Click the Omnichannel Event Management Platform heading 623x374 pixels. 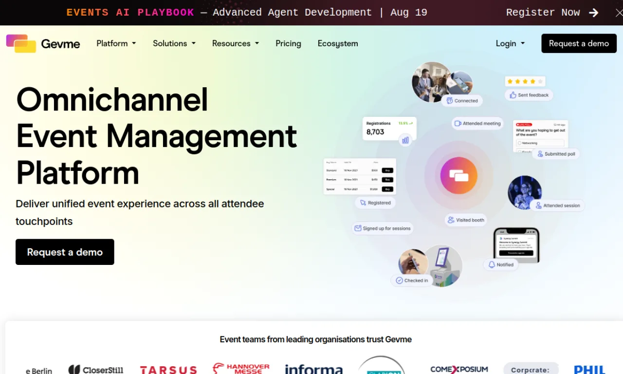coord(156,136)
